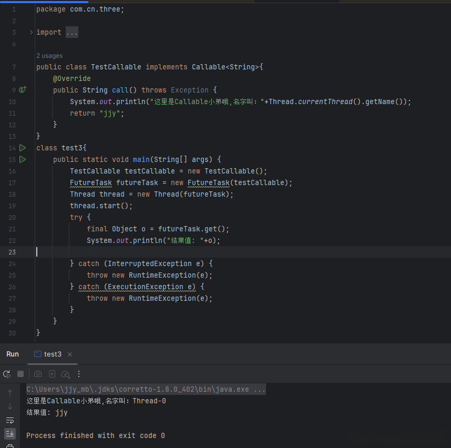Run class test3 from gutter icon
The height and width of the screenshot is (448, 451).
pos(23,148)
